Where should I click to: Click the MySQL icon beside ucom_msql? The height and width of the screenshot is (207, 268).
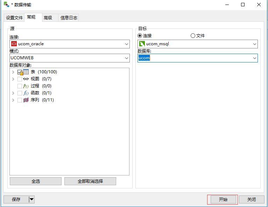142,44
